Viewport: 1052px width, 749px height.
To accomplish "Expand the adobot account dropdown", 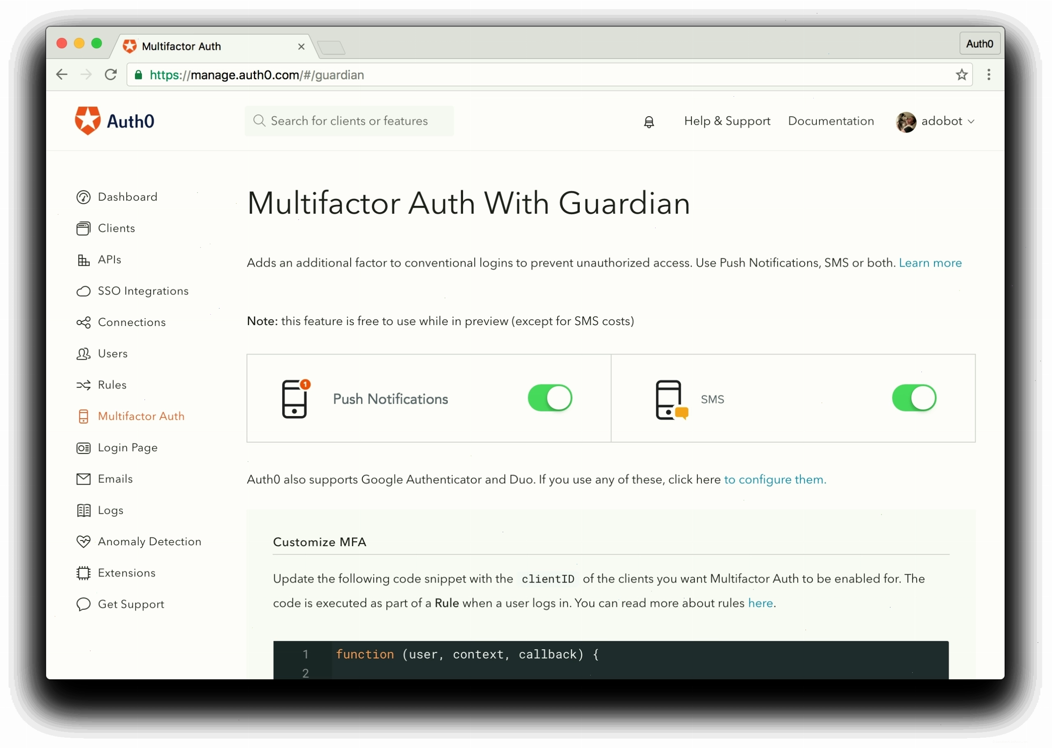I will [935, 122].
